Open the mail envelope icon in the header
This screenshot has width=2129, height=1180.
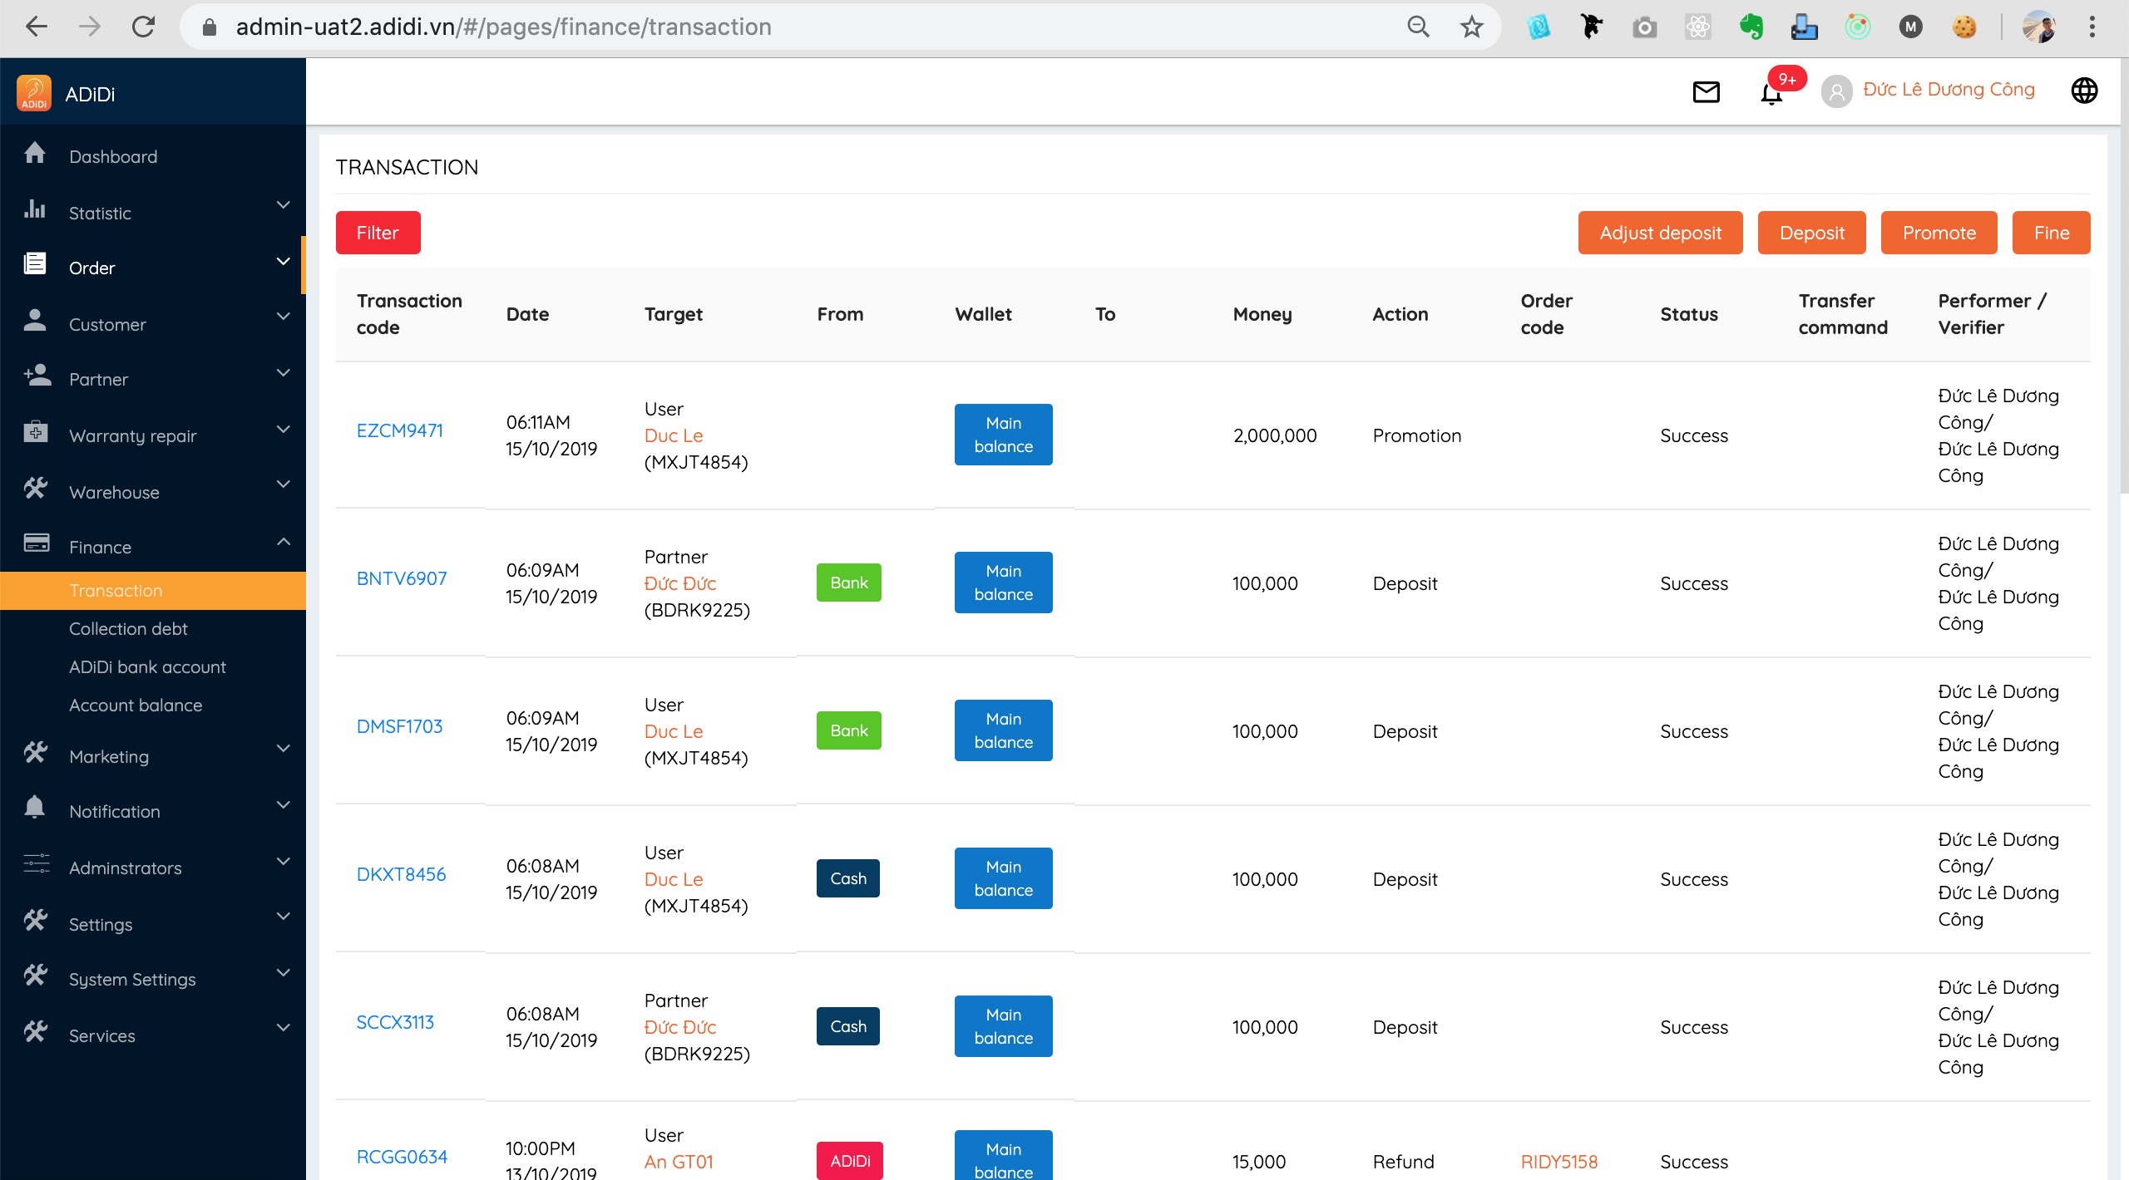1706,91
